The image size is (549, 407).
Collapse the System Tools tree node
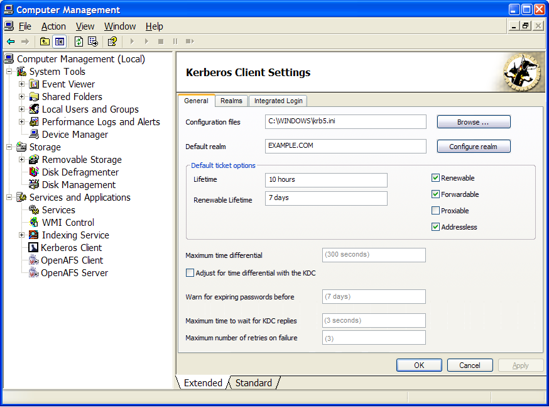click(9, 72)
